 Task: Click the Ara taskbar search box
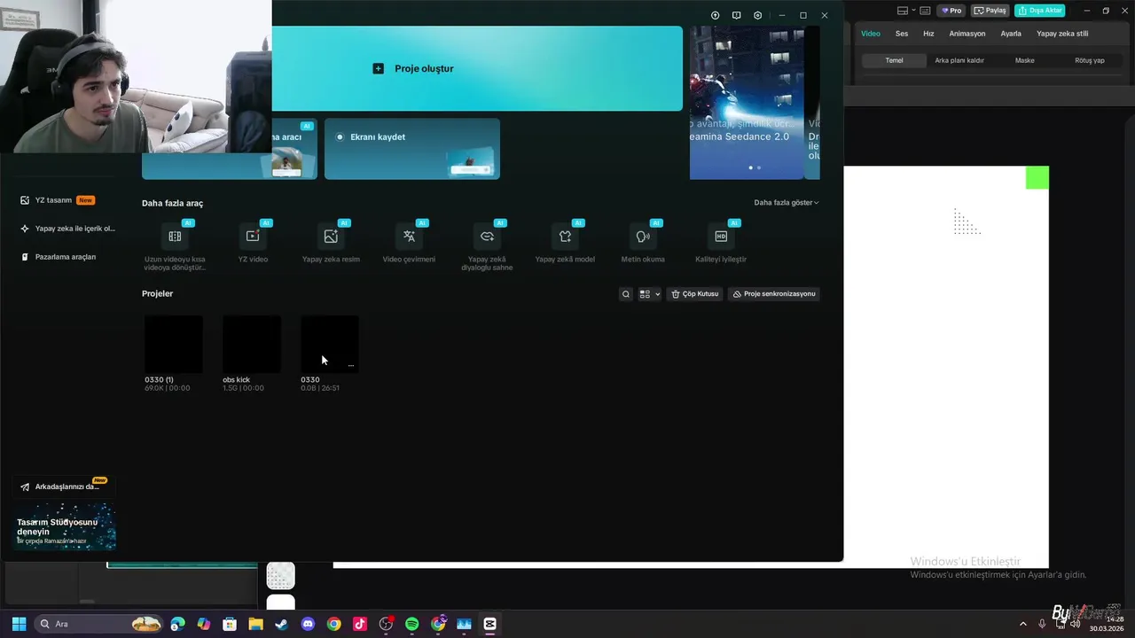click(99, 624)
